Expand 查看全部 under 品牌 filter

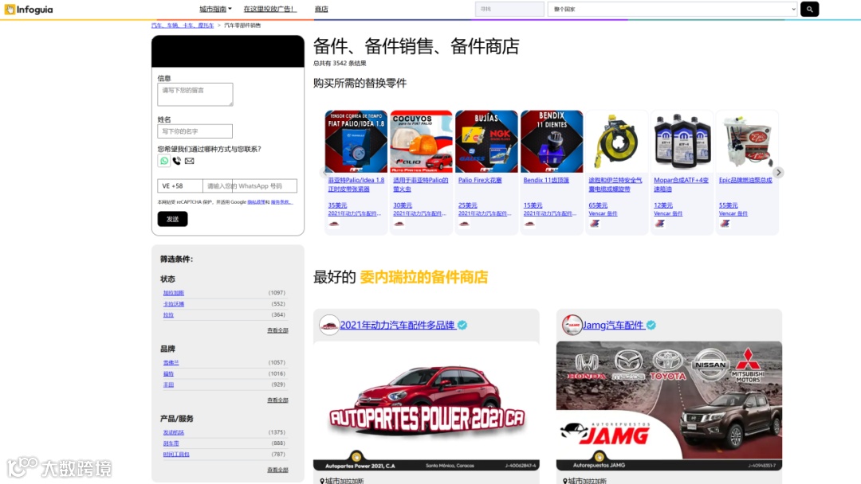pyautogui.click(x=277, y=400)
